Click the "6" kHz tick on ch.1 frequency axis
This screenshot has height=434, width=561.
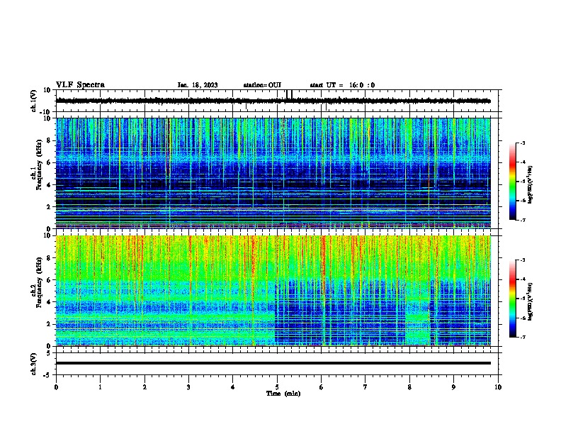49,162
